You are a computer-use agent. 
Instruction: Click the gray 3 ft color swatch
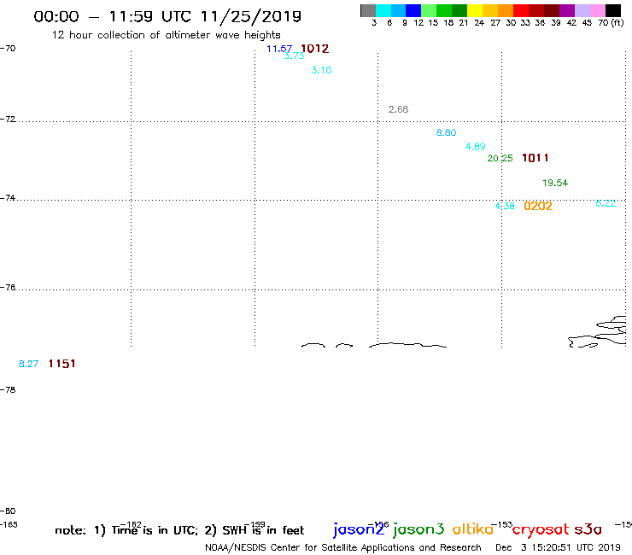368,10
